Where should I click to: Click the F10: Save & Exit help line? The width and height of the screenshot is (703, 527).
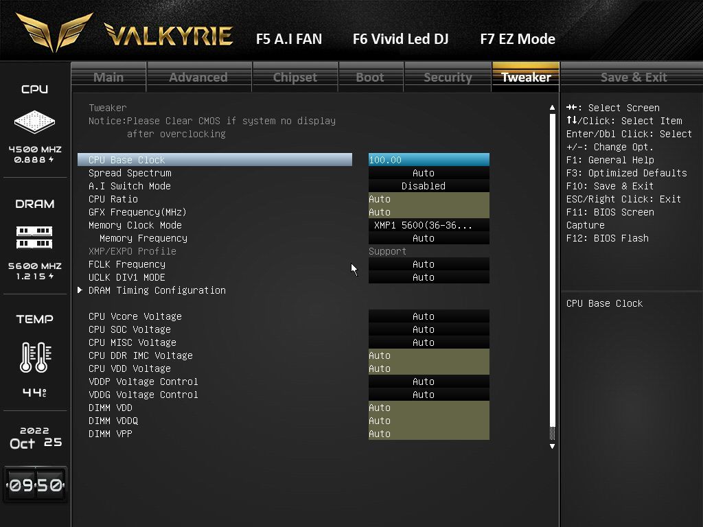610,186
